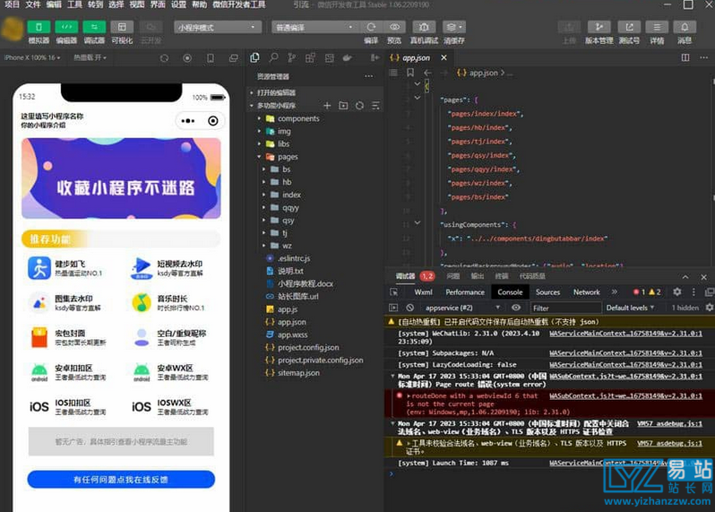Toggle the visualization (可视化) panel button

click(122, 27)
